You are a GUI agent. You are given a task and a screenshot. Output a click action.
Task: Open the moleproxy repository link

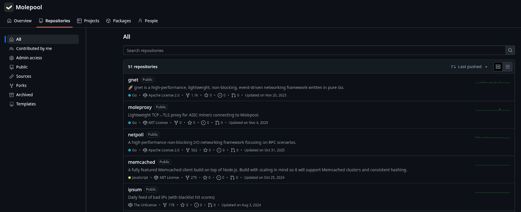pos(140,107)
